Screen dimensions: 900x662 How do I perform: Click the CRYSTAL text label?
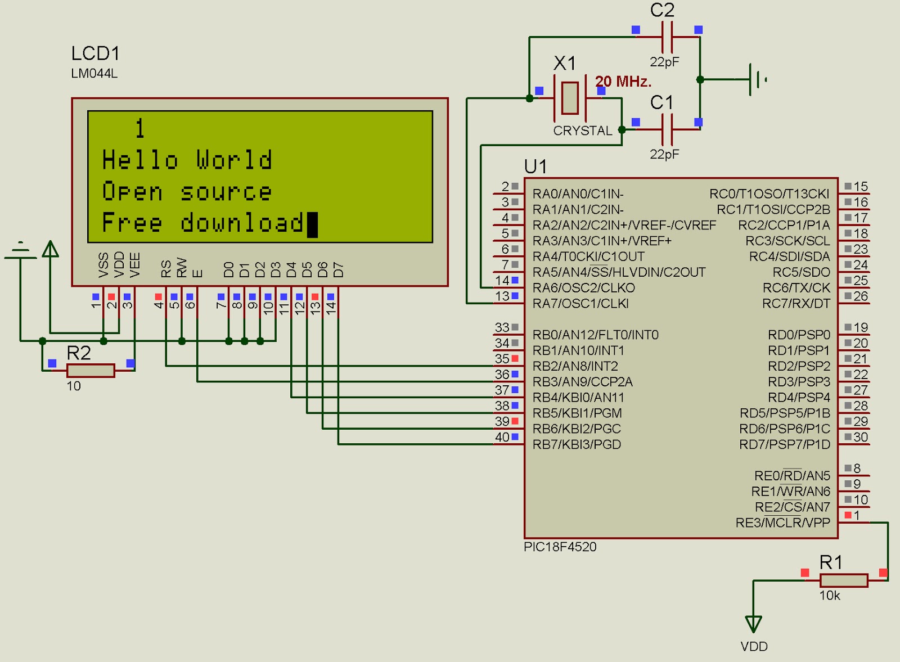click(583, 130)
